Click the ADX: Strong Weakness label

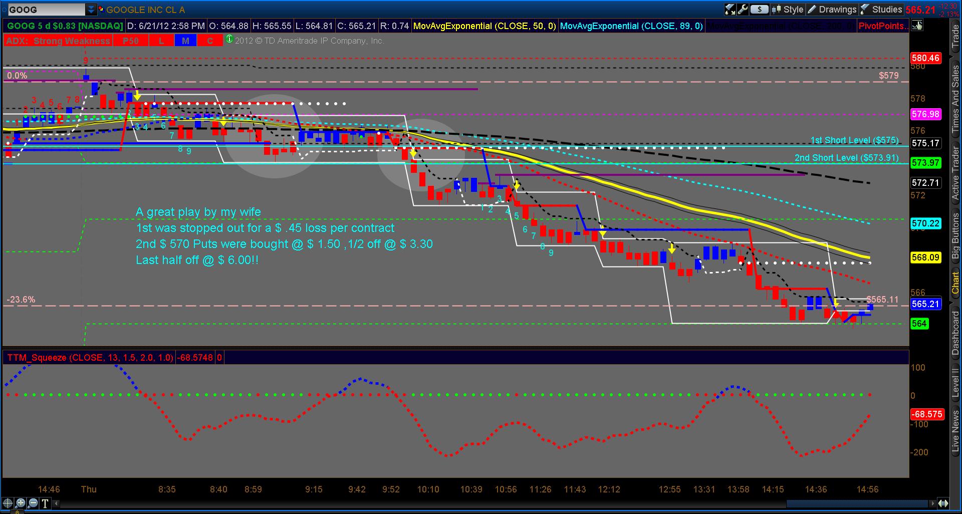(x=58, y=41)
